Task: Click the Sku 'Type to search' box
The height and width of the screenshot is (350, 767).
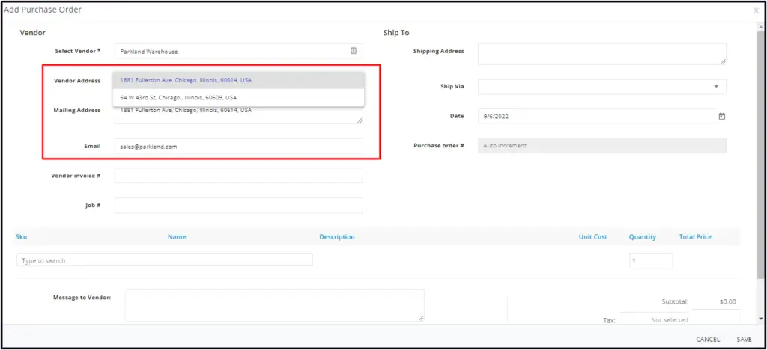Action: [164, 260]
